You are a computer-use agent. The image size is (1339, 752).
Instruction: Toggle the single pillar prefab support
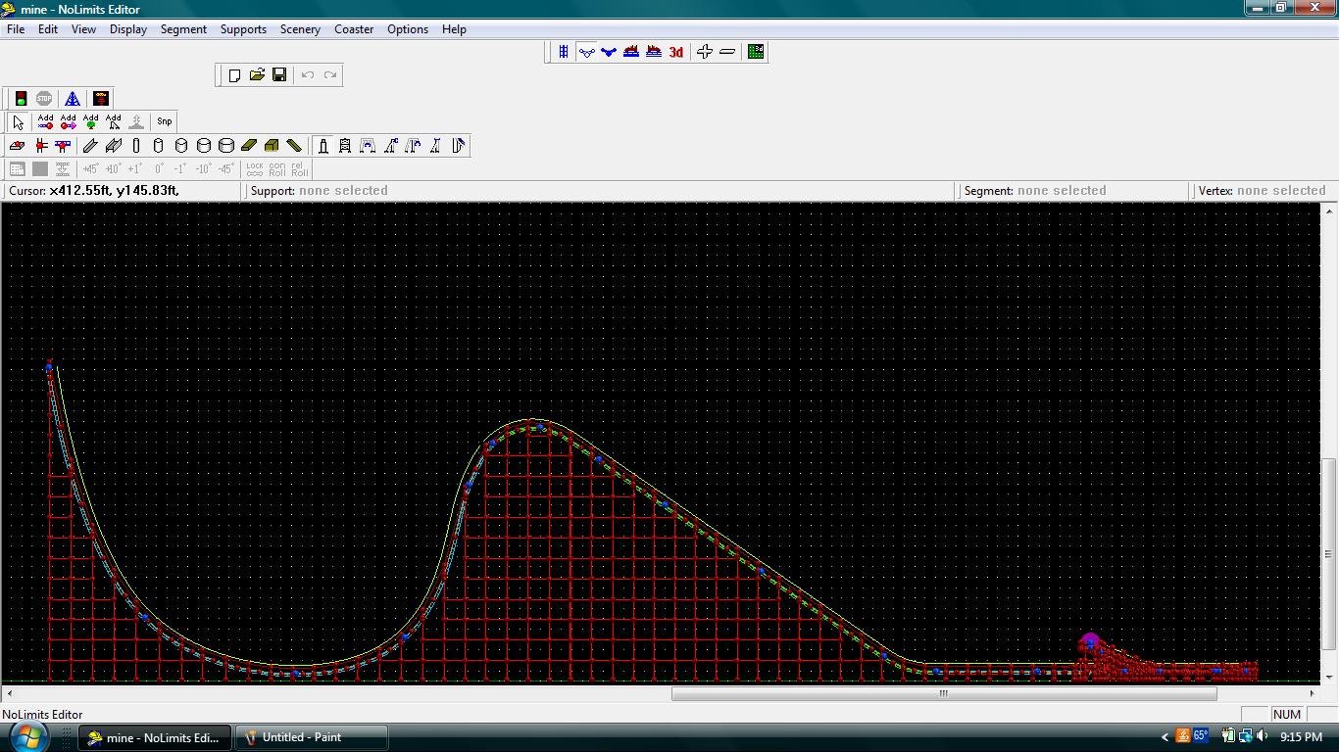[x=322, y=146]
